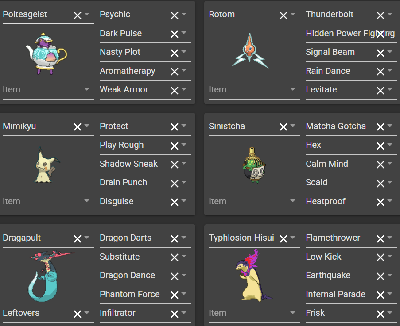400x326 pixels.
Task: Clear the Infiltrator ability
Action: tap(175, 314)
